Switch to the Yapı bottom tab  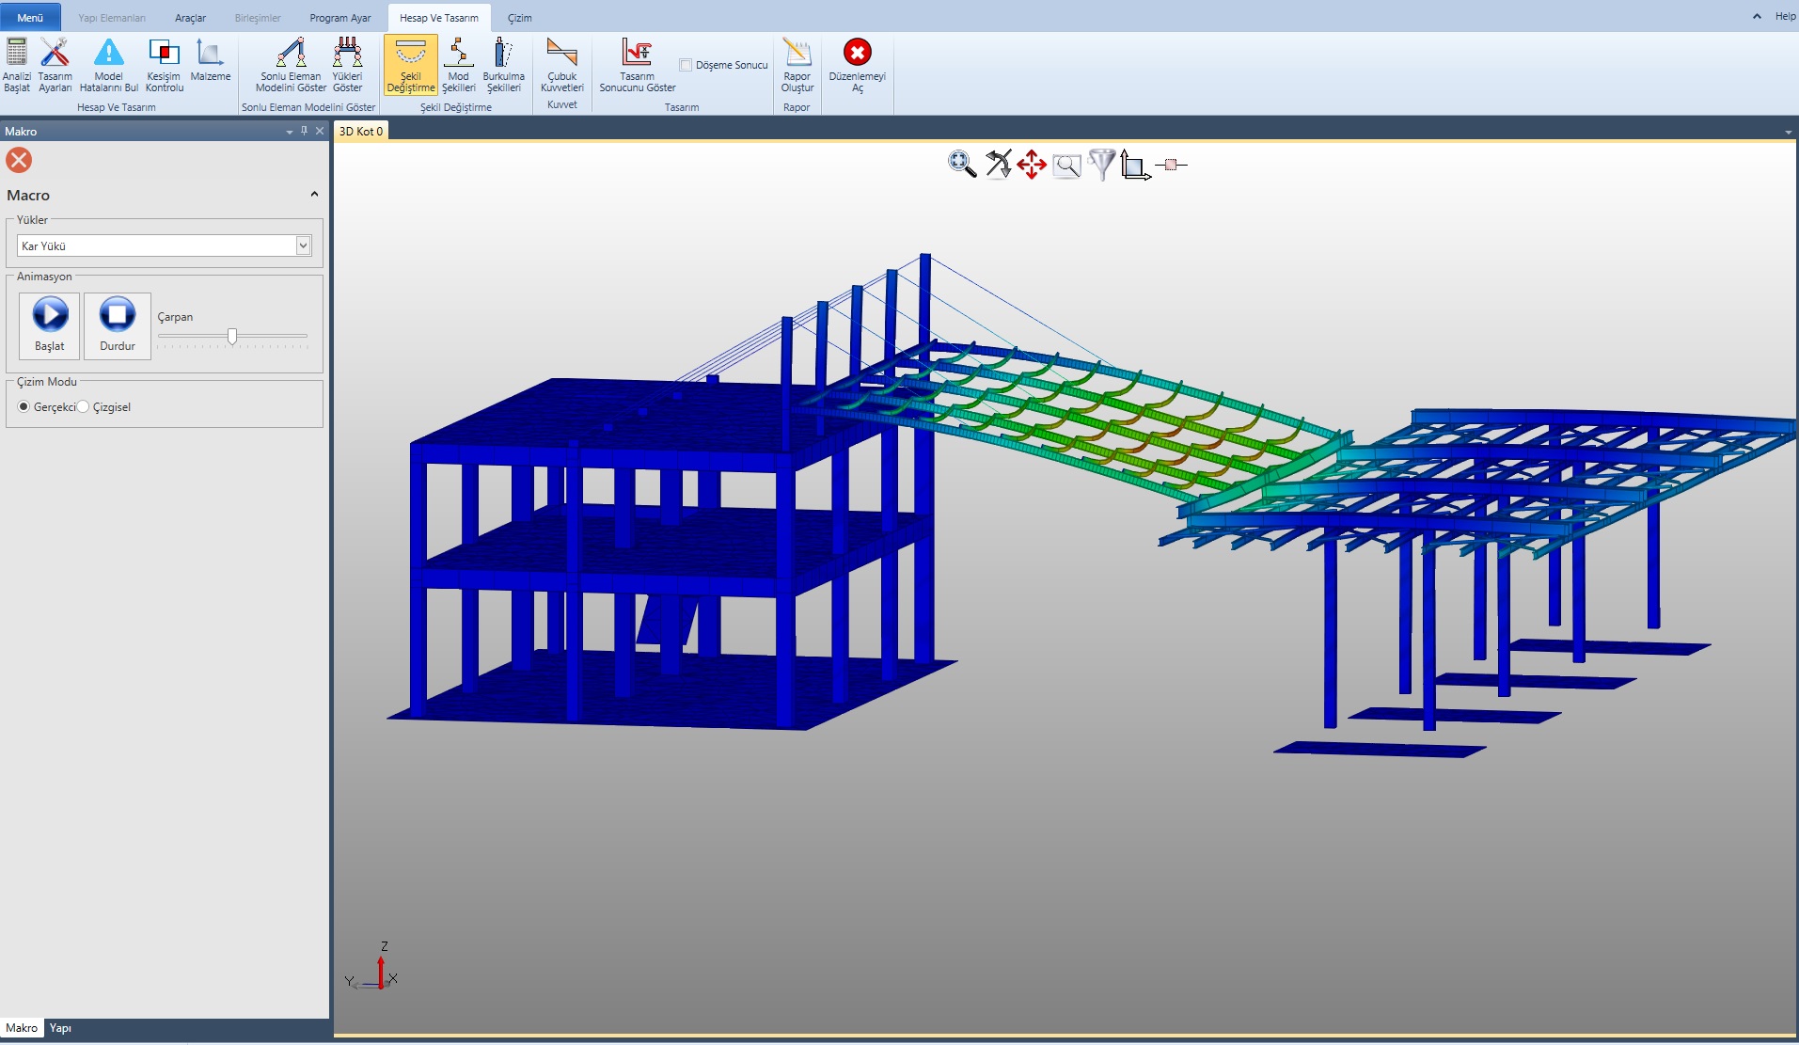[x=60, y=1028]
